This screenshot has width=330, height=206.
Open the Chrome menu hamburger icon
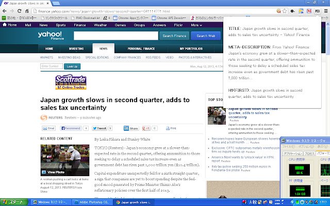pos(326,11)
